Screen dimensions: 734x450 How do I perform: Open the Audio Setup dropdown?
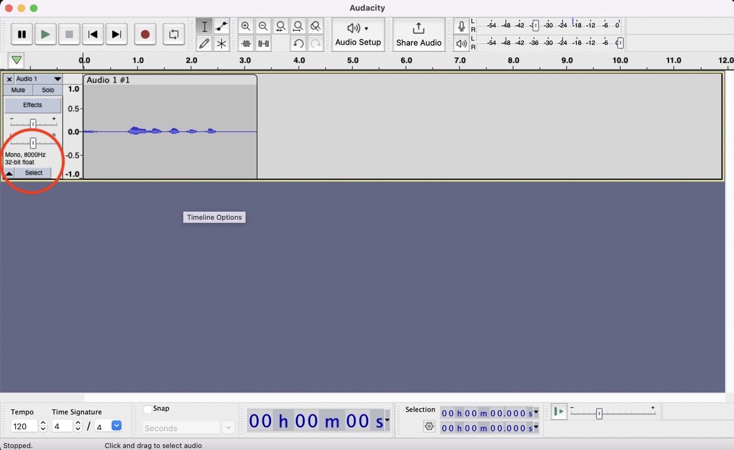click(x=358, y=35)
